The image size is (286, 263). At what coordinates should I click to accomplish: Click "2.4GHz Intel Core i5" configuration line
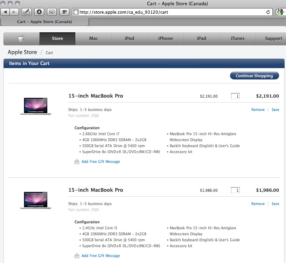[99, 228]
